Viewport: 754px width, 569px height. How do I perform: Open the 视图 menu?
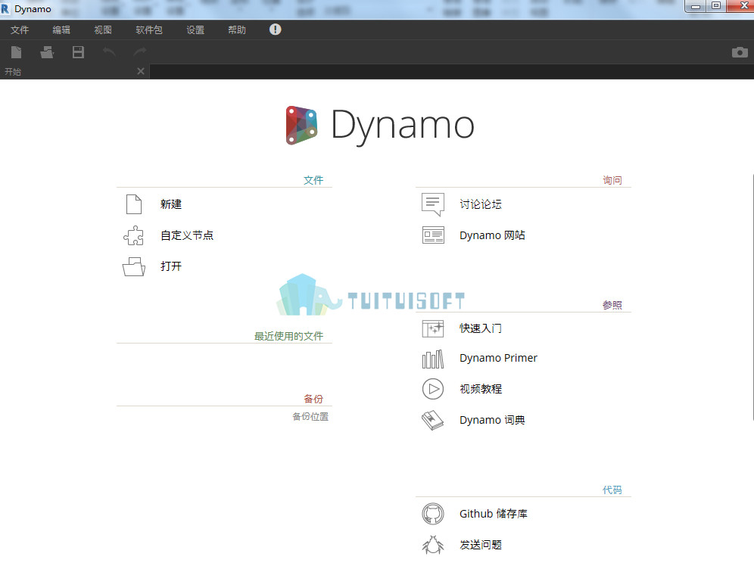coord(103,30)
